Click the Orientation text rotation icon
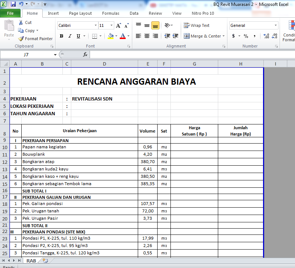This screenshot has width=295, height=268. click(167, 25)
